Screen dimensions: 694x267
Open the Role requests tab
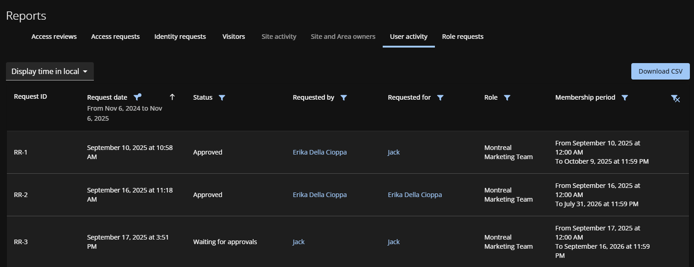[x=462, y=37]
